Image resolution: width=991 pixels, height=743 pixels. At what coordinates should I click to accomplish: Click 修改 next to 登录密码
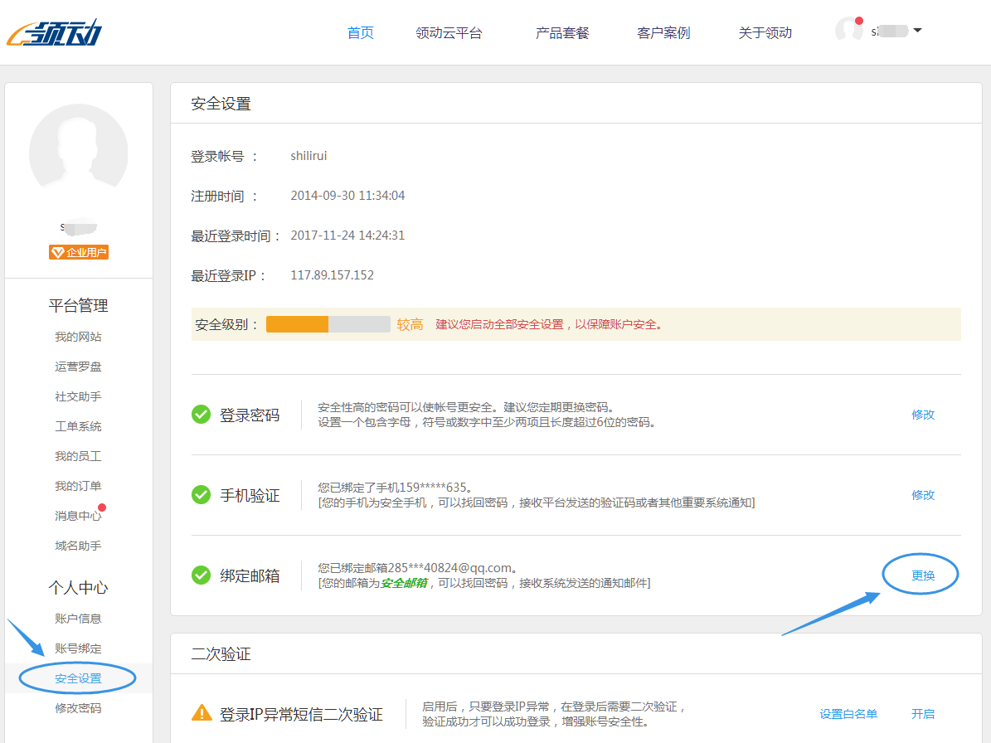click(922, 415)
